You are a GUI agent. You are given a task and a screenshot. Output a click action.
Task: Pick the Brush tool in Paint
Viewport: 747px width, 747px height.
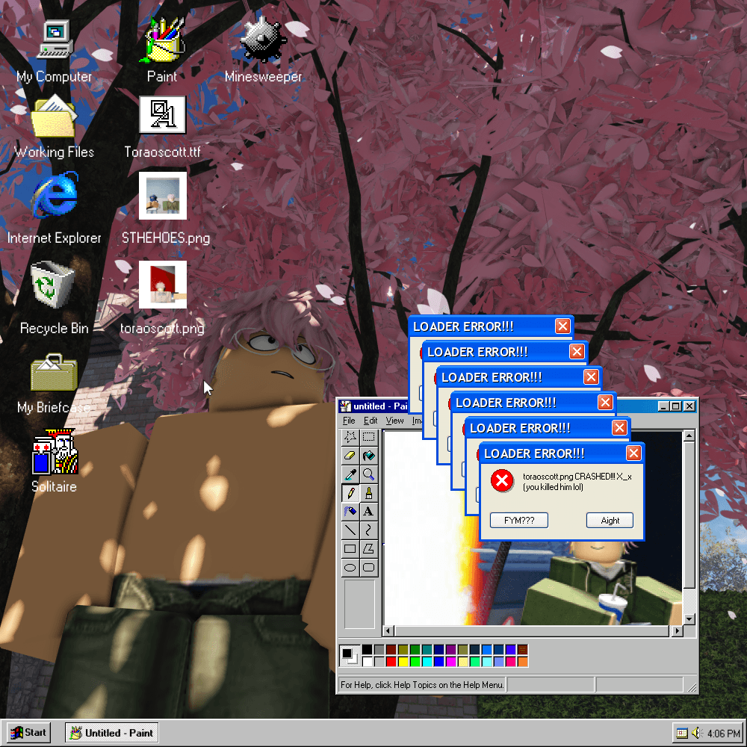point(369,492)
